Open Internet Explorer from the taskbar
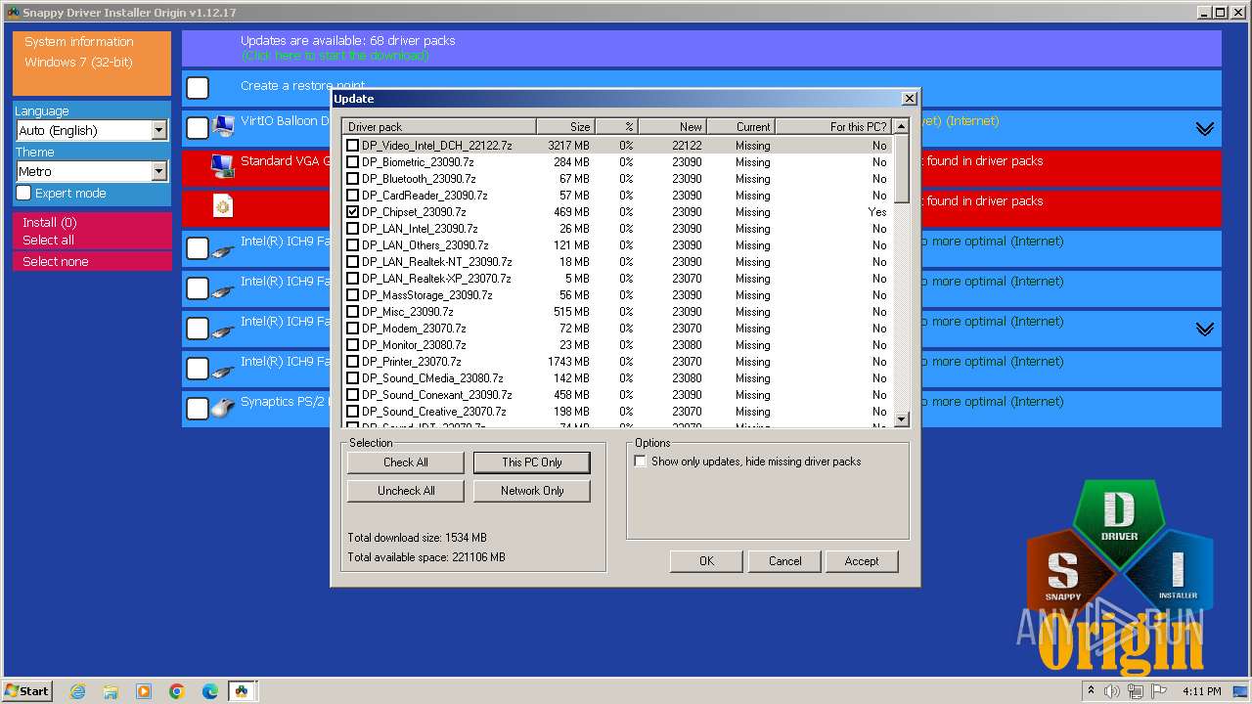The width and height of the screenshot is (1252, 704). (77, 691)
